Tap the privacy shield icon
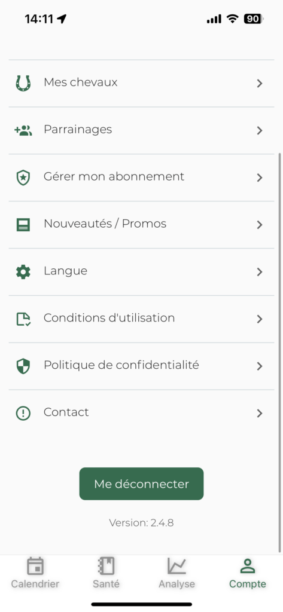283x612 pixels. (x=23, y=366)
